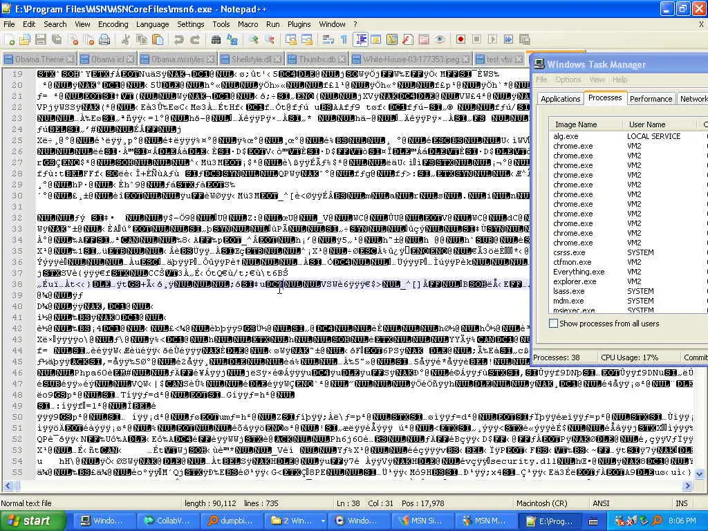Save recorded macro toolbar icon
This screenshot has width=708, height=531.
524,39
